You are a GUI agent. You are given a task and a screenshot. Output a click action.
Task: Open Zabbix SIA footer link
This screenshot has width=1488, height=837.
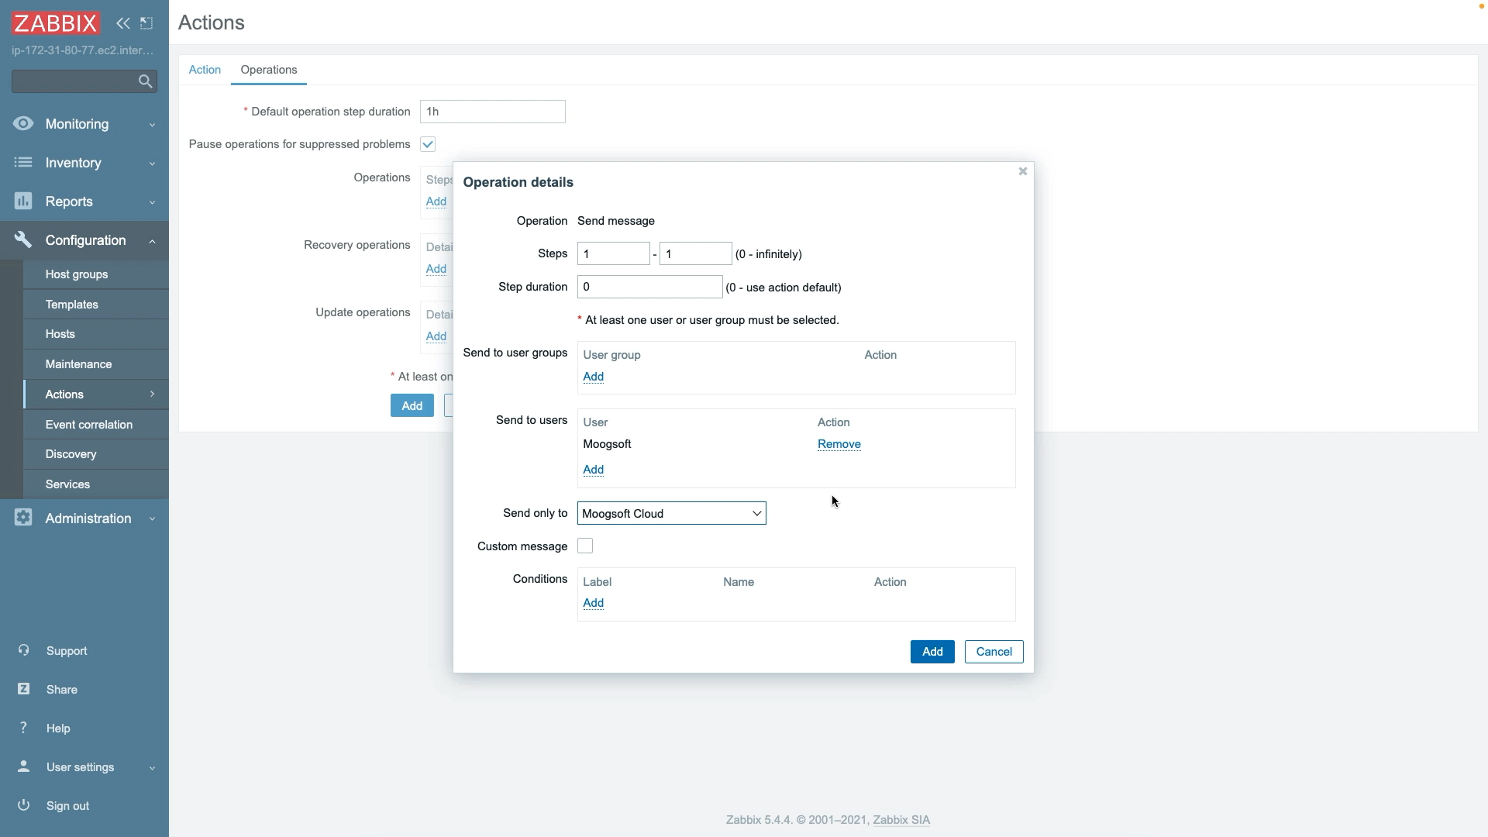(x=901, y=820)
